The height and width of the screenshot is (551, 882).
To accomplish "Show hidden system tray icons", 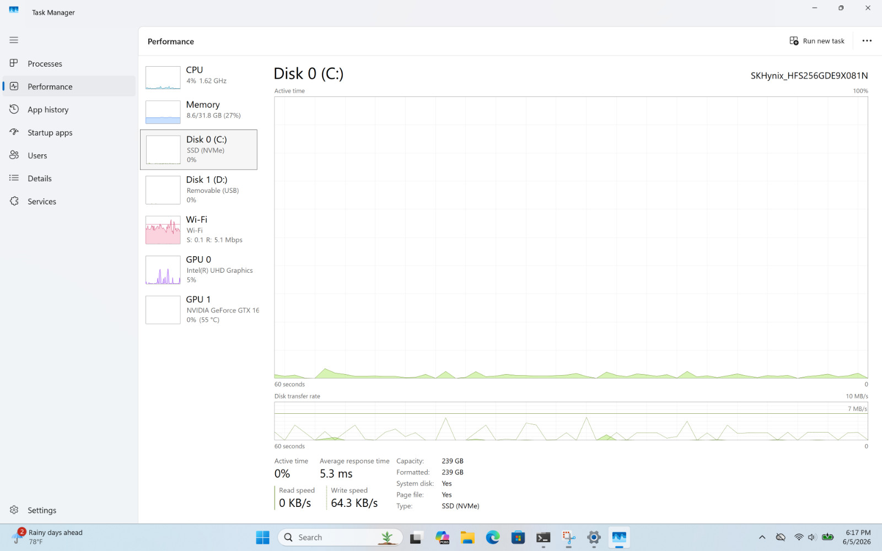I will tap(762, 537).
